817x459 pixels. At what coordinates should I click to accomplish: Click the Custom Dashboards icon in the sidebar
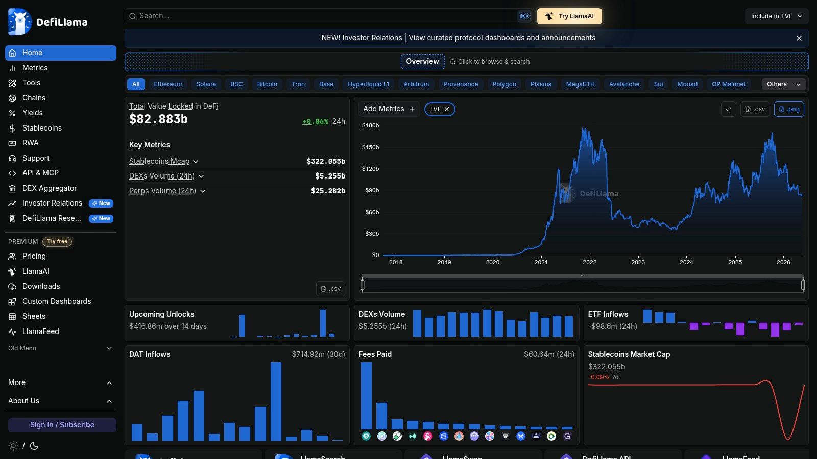[x=12, y=301]
